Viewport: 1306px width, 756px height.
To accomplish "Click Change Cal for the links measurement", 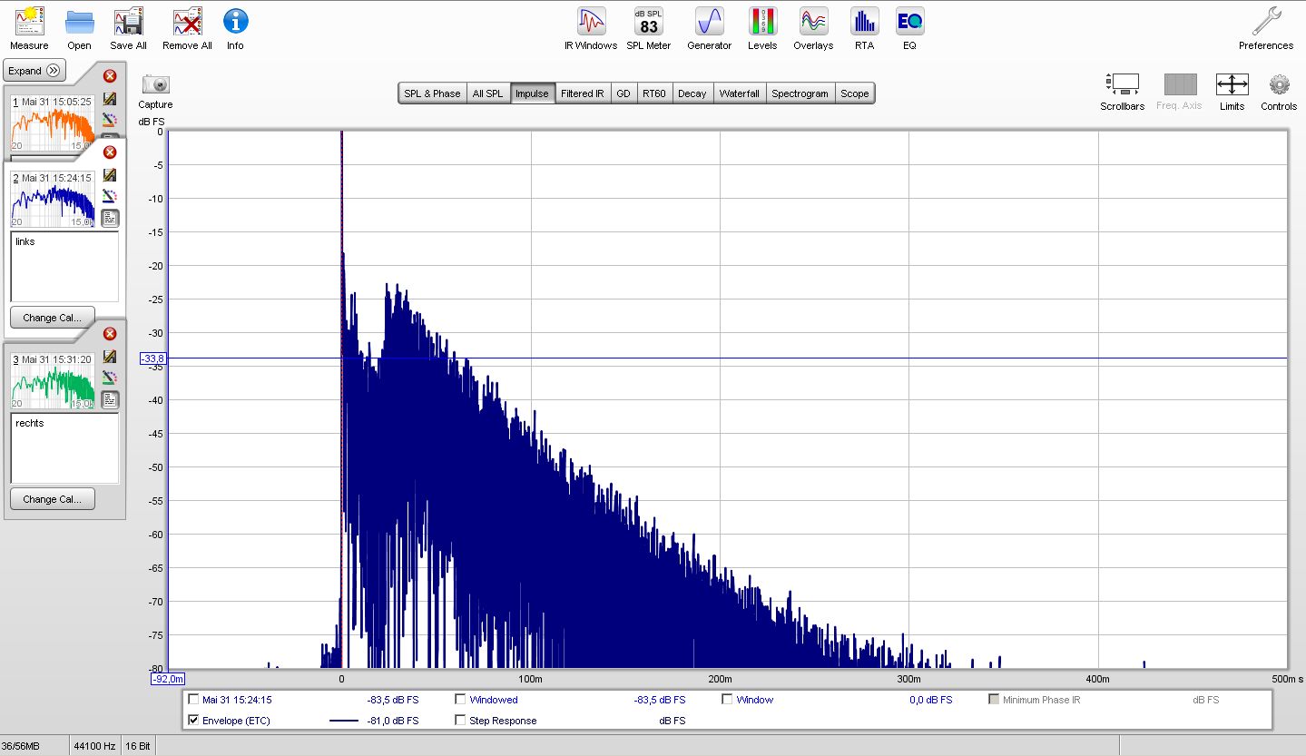I will pyautogui.click(x=53, y=318).
